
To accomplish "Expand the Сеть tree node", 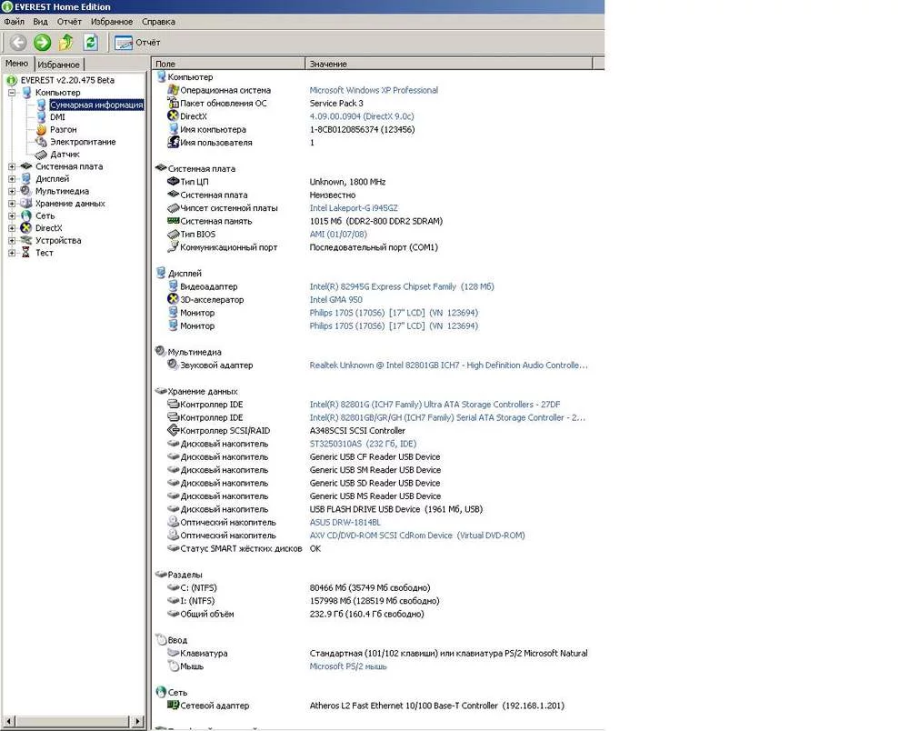I will pyautogui.click(x=12, y=215).
